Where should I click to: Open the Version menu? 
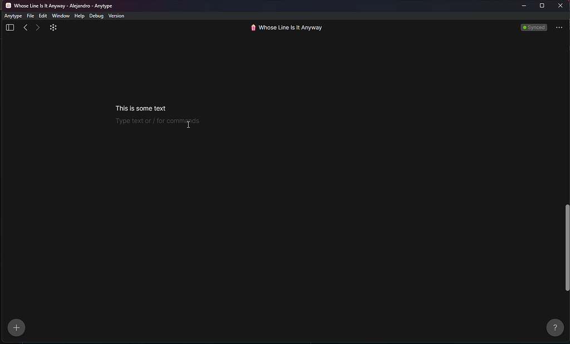pyautogui.click(x=116, y=16)
